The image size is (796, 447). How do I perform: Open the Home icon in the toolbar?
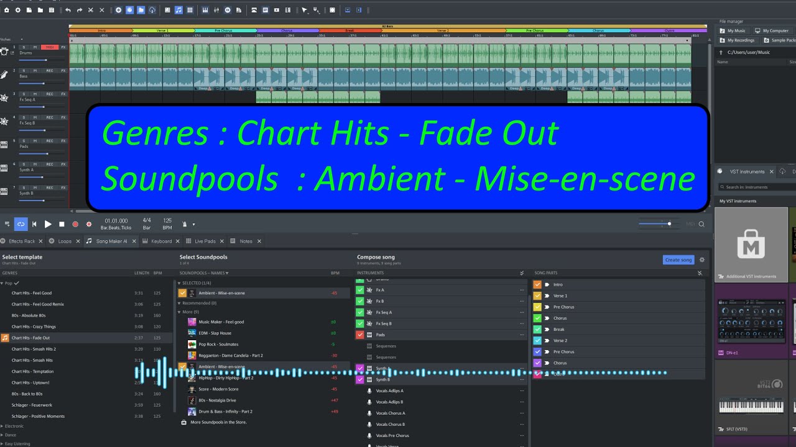click(x=7, y=10)
